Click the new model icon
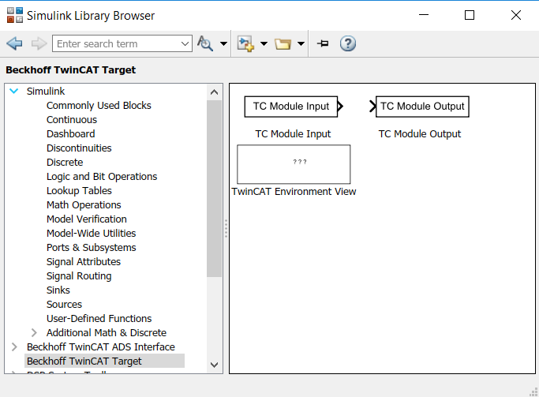The width and height of the screenshot is (539, 397). pyautogui.click(x=245, y=43)
